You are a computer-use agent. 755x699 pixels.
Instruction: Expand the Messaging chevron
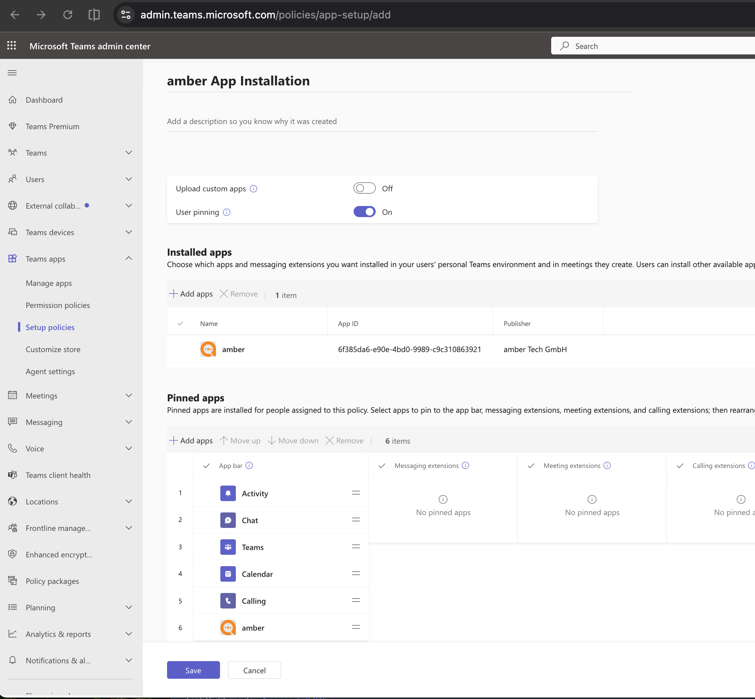tap(129, 422)
